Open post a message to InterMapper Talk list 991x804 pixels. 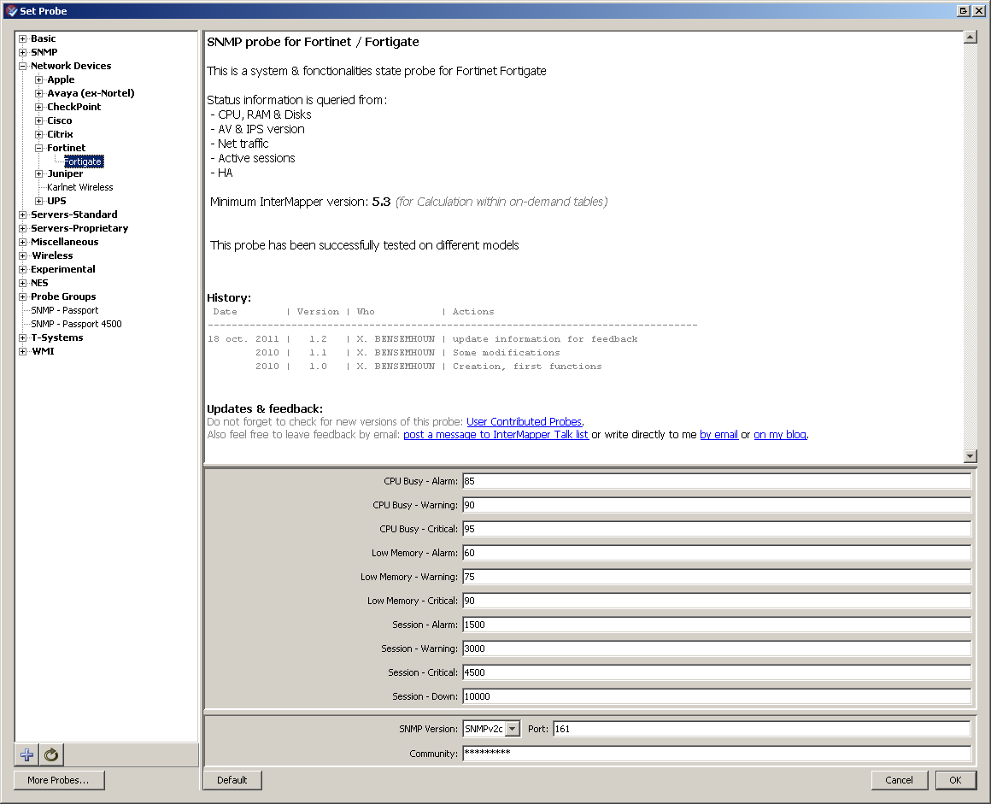click(x=495, y=435)
